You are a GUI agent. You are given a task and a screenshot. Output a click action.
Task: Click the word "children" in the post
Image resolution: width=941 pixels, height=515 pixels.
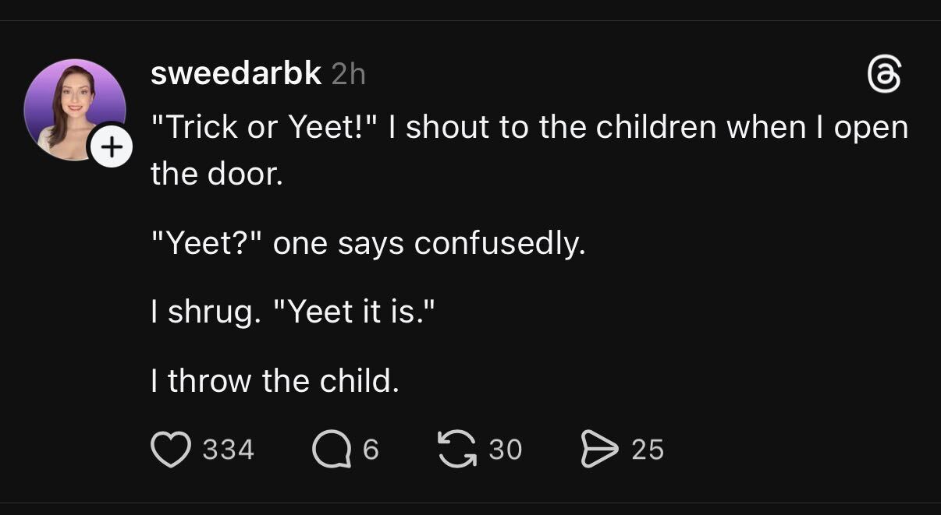(656, 128)
